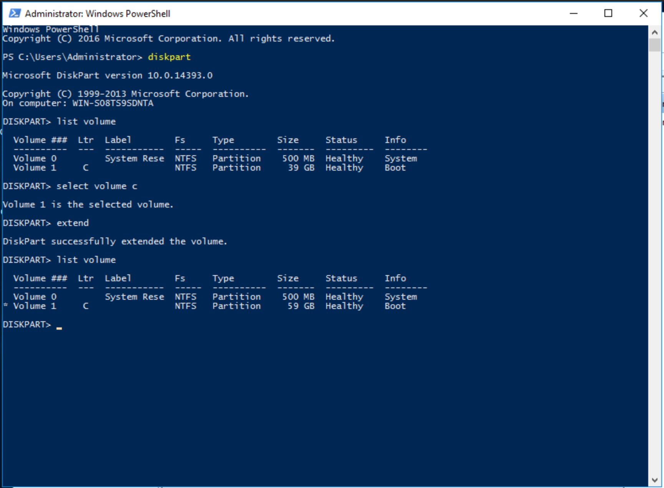Click 'Volume 0' in the first table
Screen dimensions: 664x488
[35, 158]
